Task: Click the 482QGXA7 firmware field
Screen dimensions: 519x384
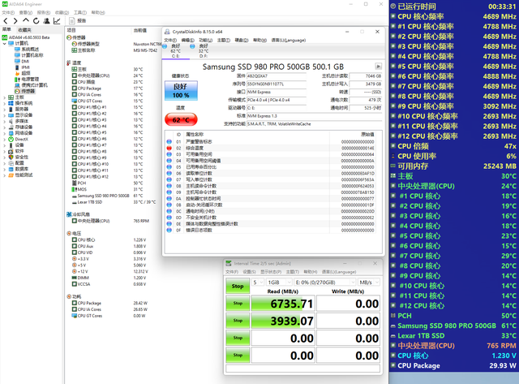Action: pyautogui.click(x=277, y=76)
